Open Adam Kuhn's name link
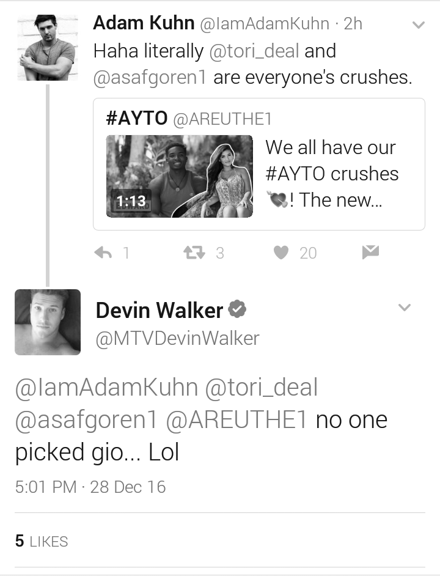 [144, 23]
